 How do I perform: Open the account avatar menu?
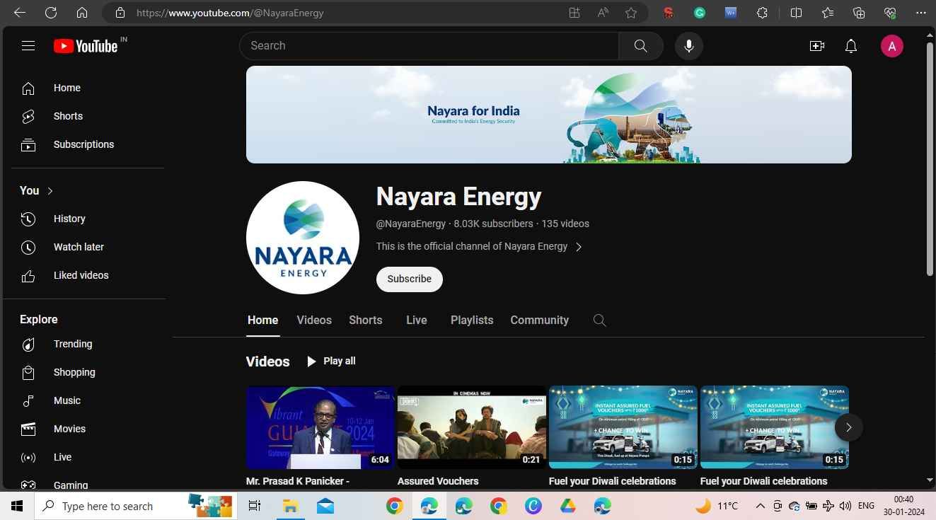(x=892, y=45)
